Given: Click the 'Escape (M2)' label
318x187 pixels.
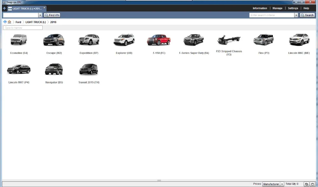Looking at the screenshot, I should (x=54, y=53).
